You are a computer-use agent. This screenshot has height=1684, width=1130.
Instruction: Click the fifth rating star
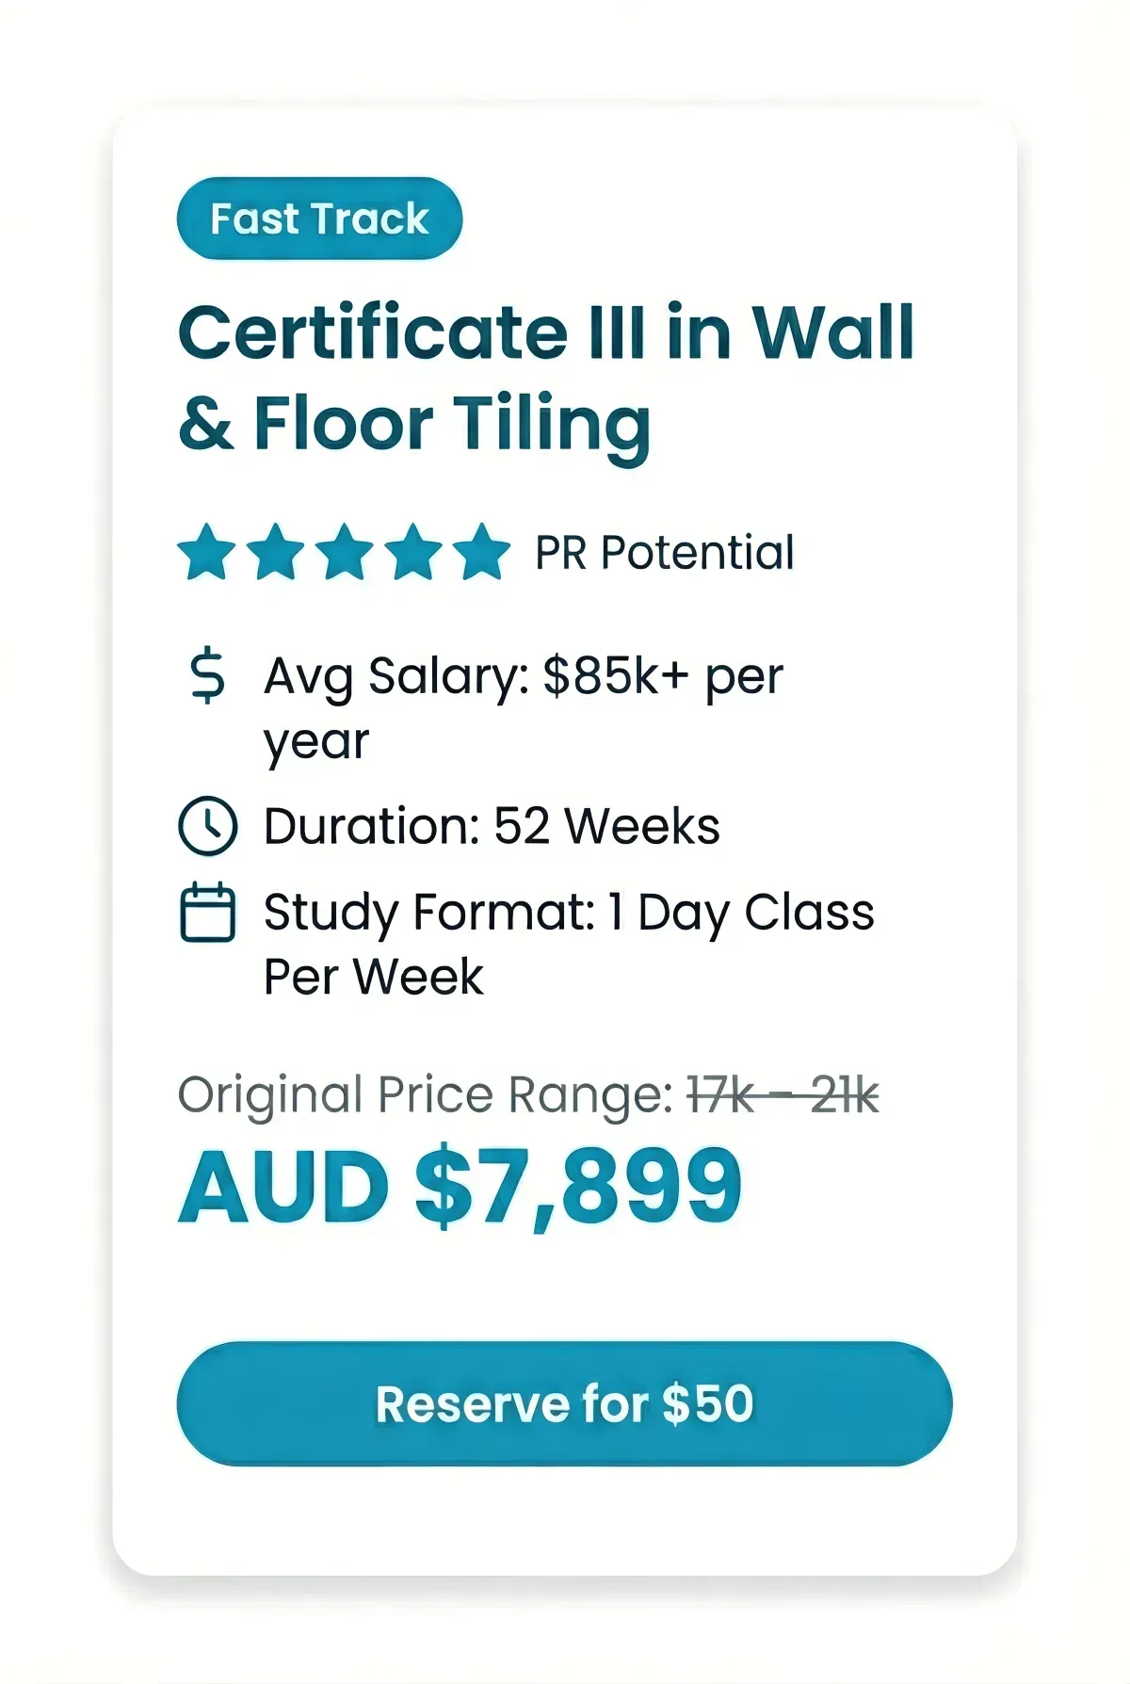pos(482,552)
